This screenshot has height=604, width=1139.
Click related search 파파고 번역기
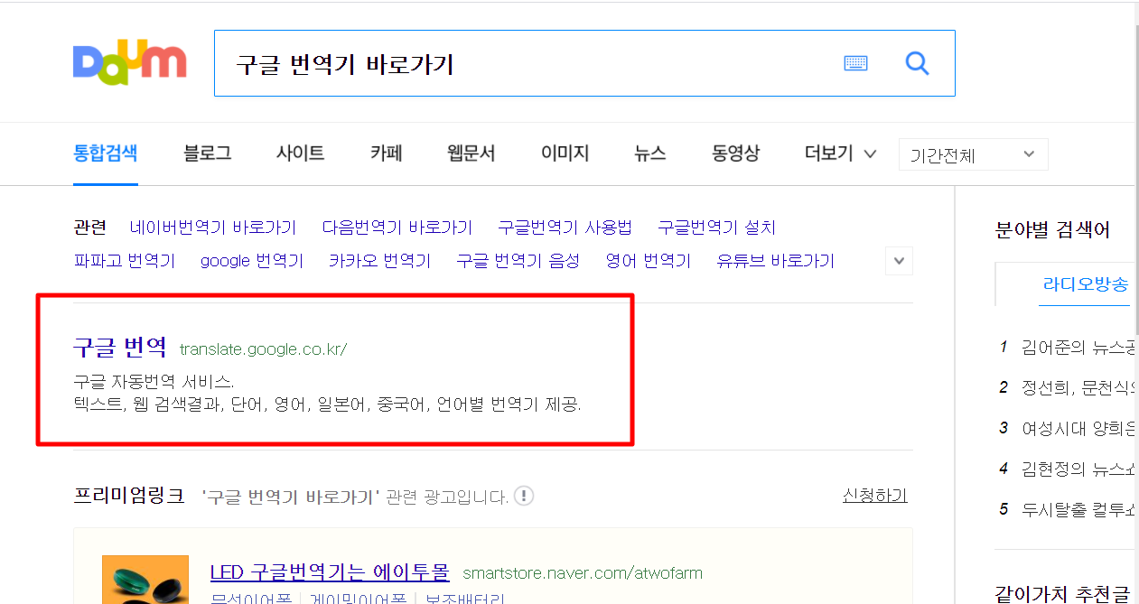coord(124,261)
